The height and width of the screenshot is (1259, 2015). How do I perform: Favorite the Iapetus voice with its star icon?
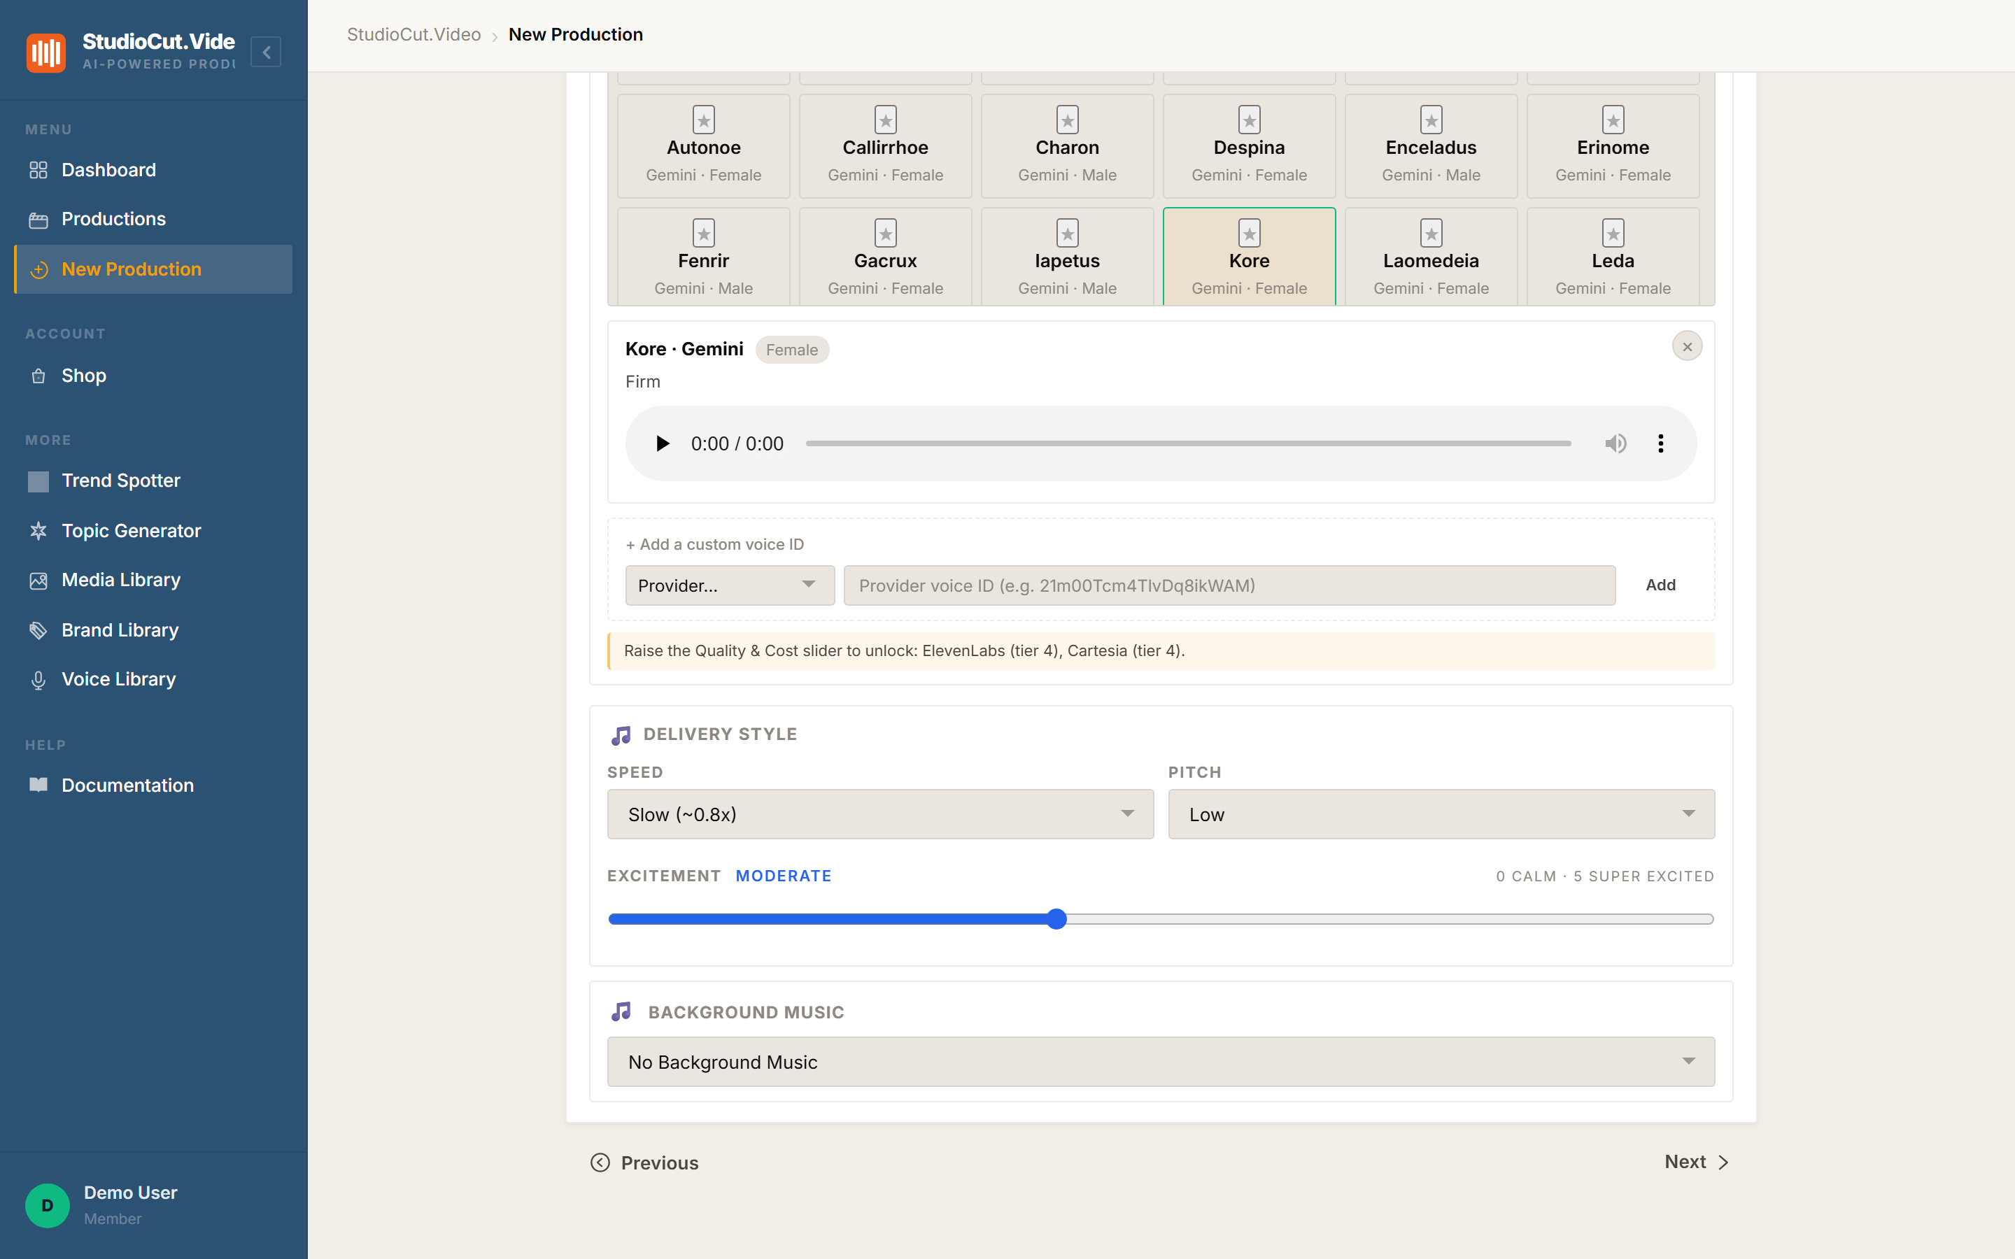pos(1068,233)
